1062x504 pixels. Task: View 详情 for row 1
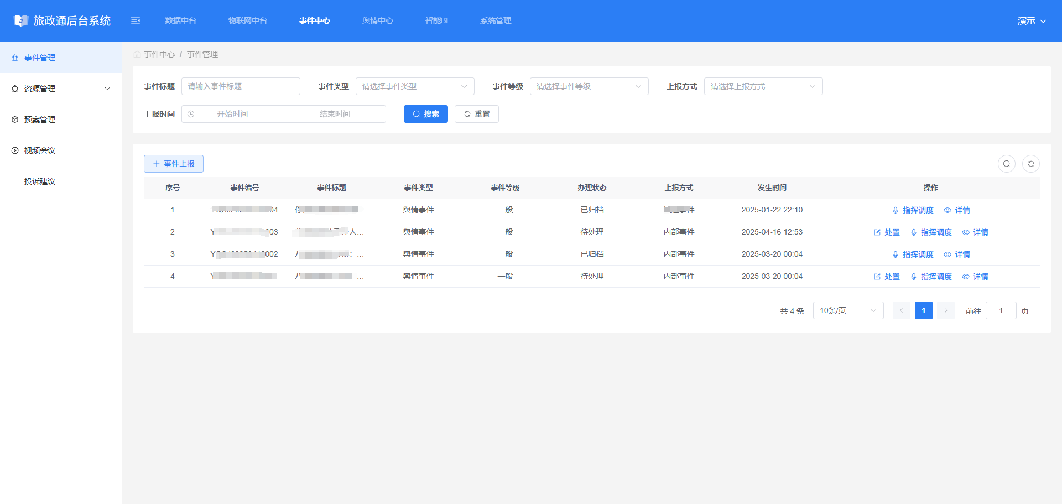[x=957, y=210]
